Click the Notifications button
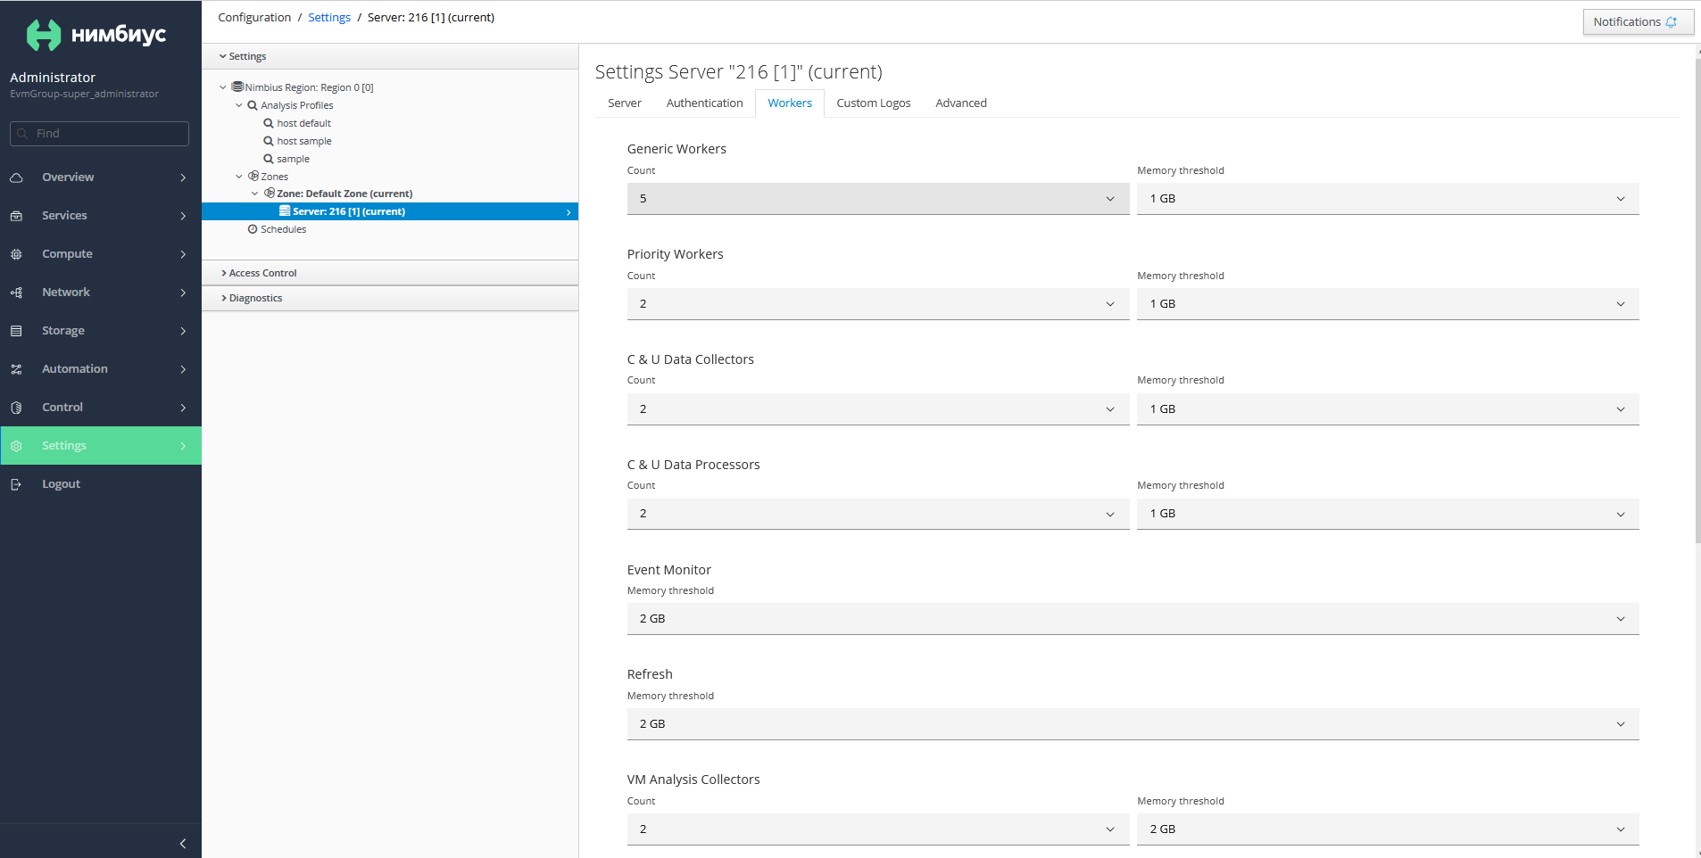Viewport: 1701px width, 858px height. (x=1638, y=22)
